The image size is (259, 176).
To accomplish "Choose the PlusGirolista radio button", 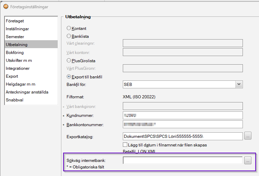I will (69, 60).
